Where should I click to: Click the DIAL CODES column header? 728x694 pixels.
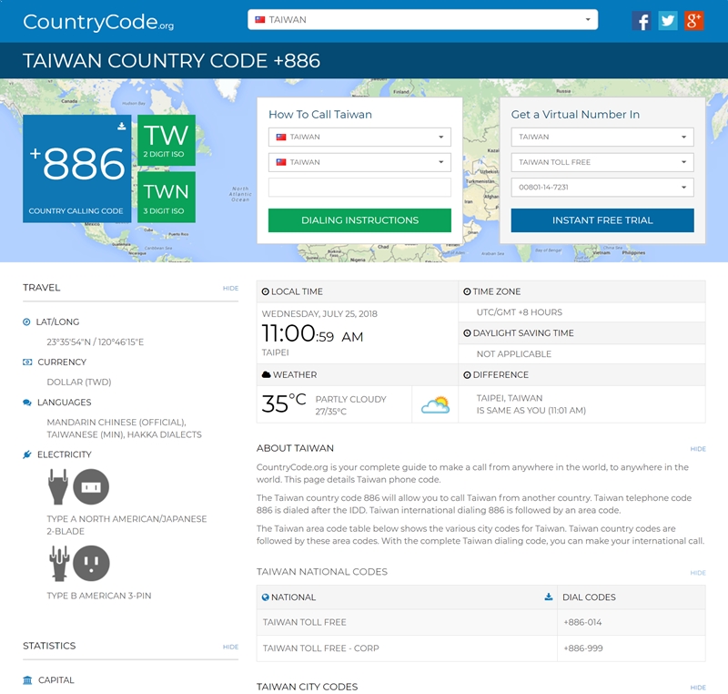tap(589, 597)
